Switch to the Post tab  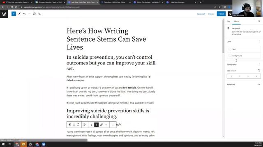(228, 21)
